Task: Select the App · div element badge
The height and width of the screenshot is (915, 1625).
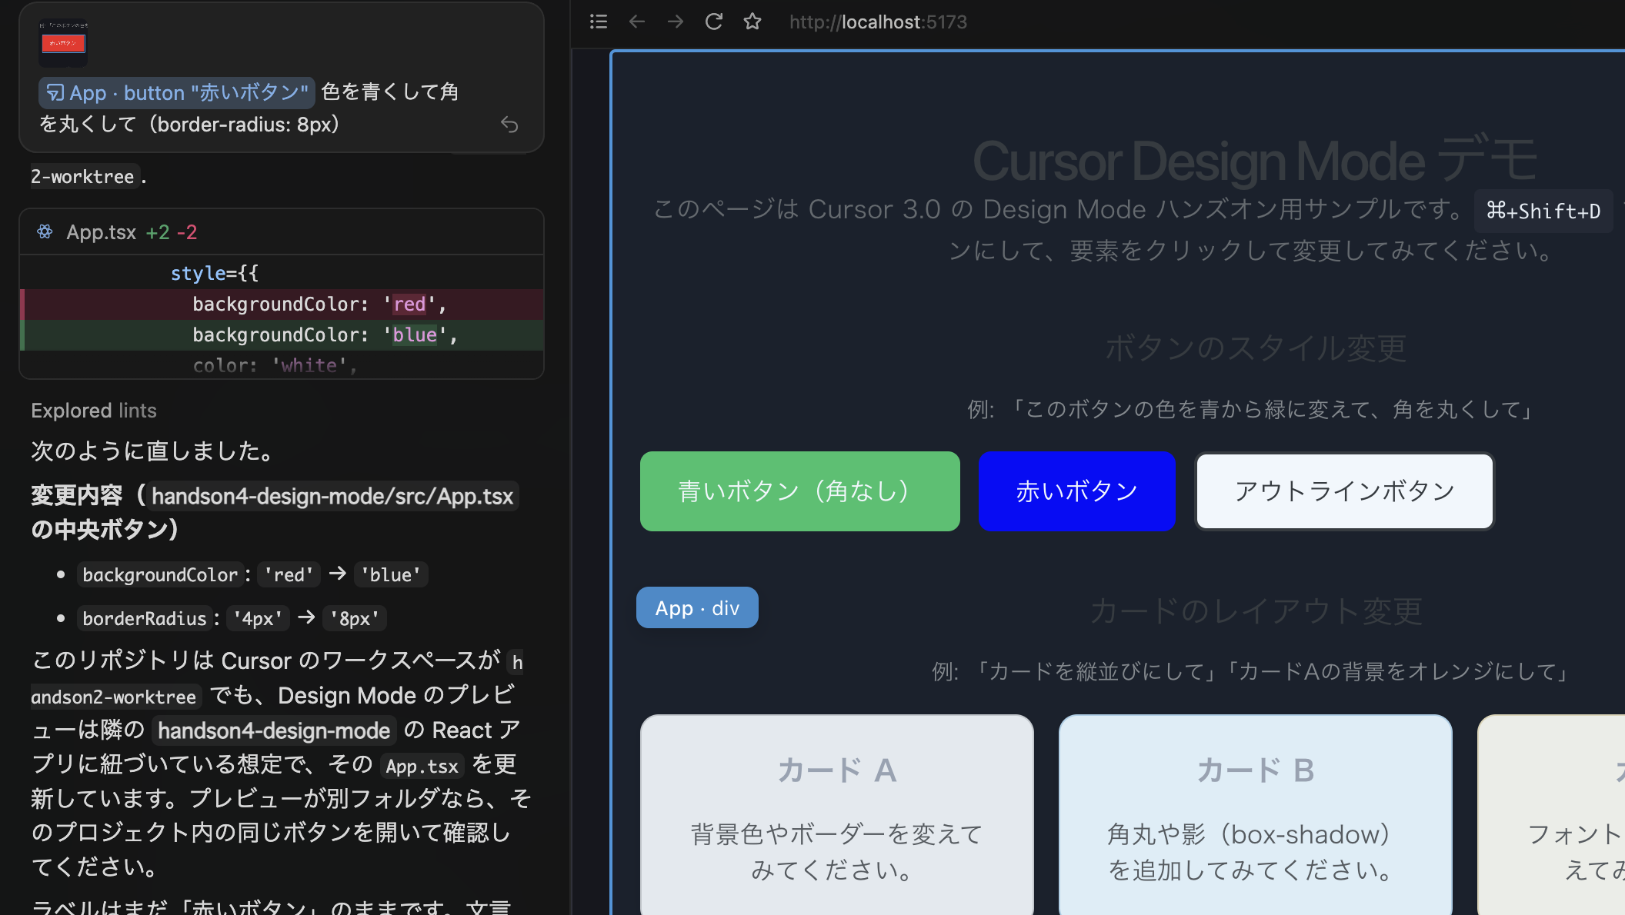Action: click(696, 607)
